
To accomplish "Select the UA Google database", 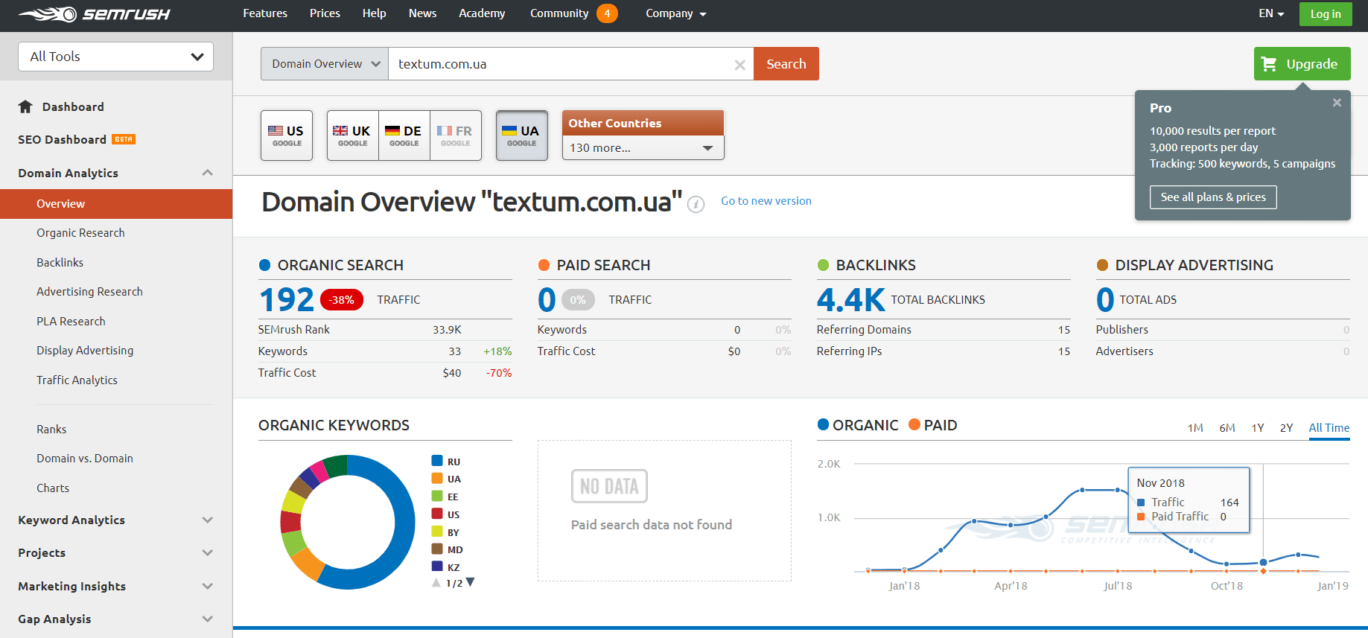I will coord(522,135).
